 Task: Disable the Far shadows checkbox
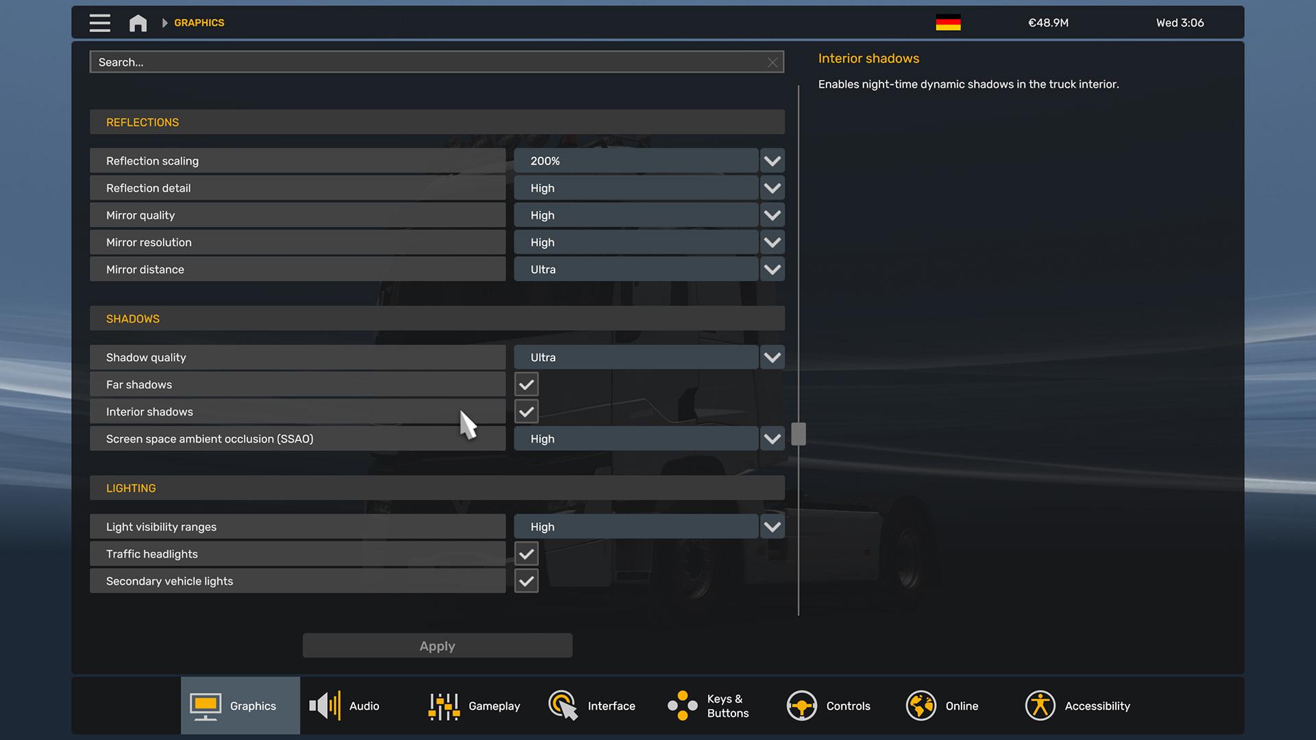(x=526, y=384)
